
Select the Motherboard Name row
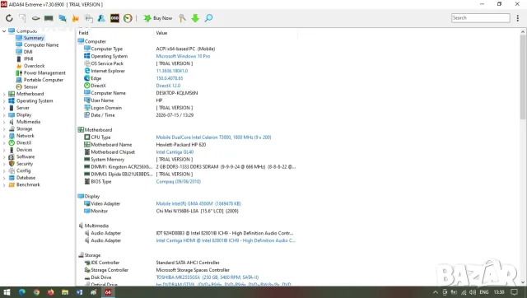(188, 145)
